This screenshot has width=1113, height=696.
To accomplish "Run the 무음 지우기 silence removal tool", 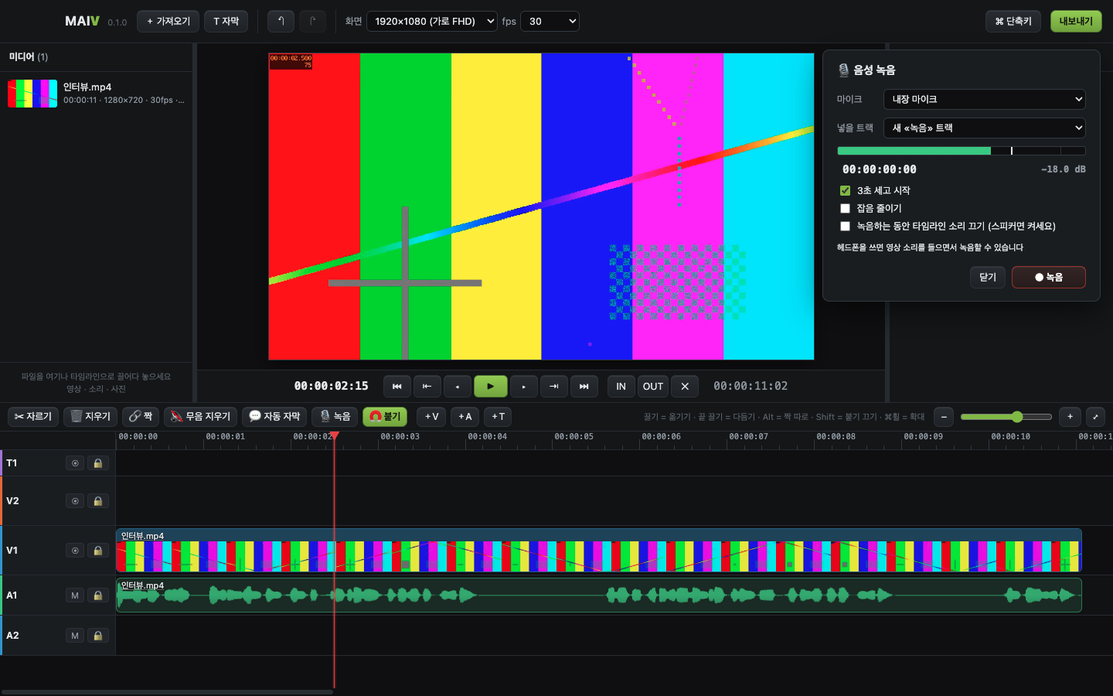I will click(x=200, y=416).
